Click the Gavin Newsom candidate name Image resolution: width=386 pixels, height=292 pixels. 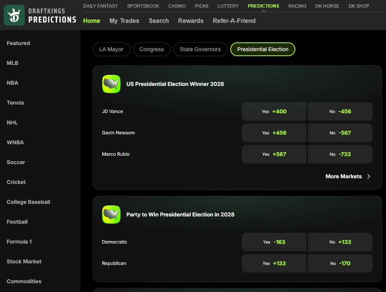[118, 133]
